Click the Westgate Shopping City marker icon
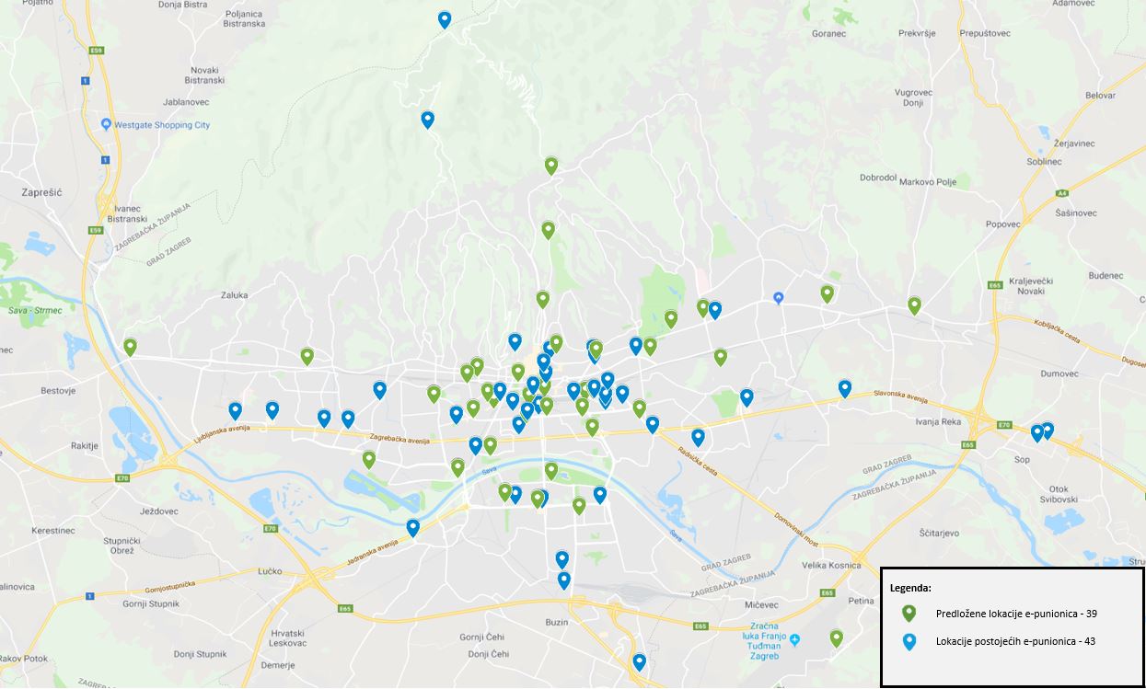 tap(108, 125)
